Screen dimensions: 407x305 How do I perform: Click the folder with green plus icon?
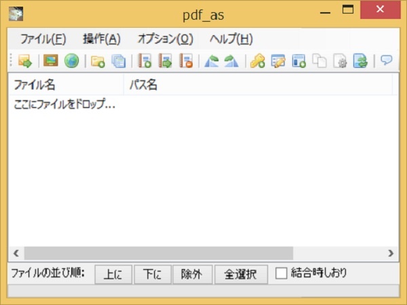(98, 61)
